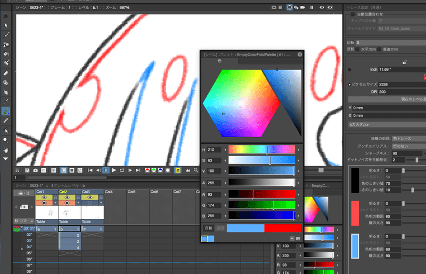Screen dimensions: 426x274
Task: Lock the Col2 column
Action: point(78,198)
